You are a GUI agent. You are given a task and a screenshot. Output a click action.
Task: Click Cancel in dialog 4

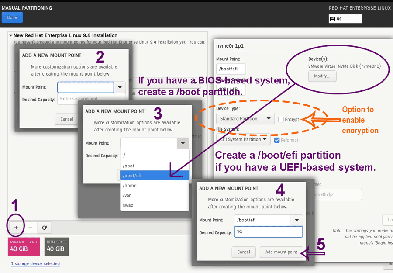point(244,252)
